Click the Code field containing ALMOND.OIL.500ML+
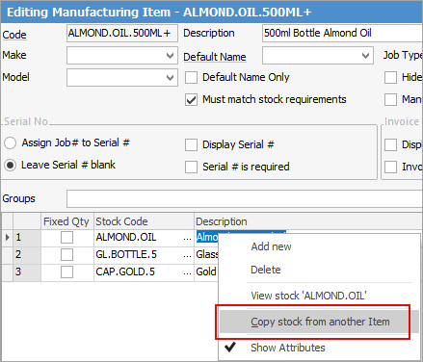 [122, 33]
